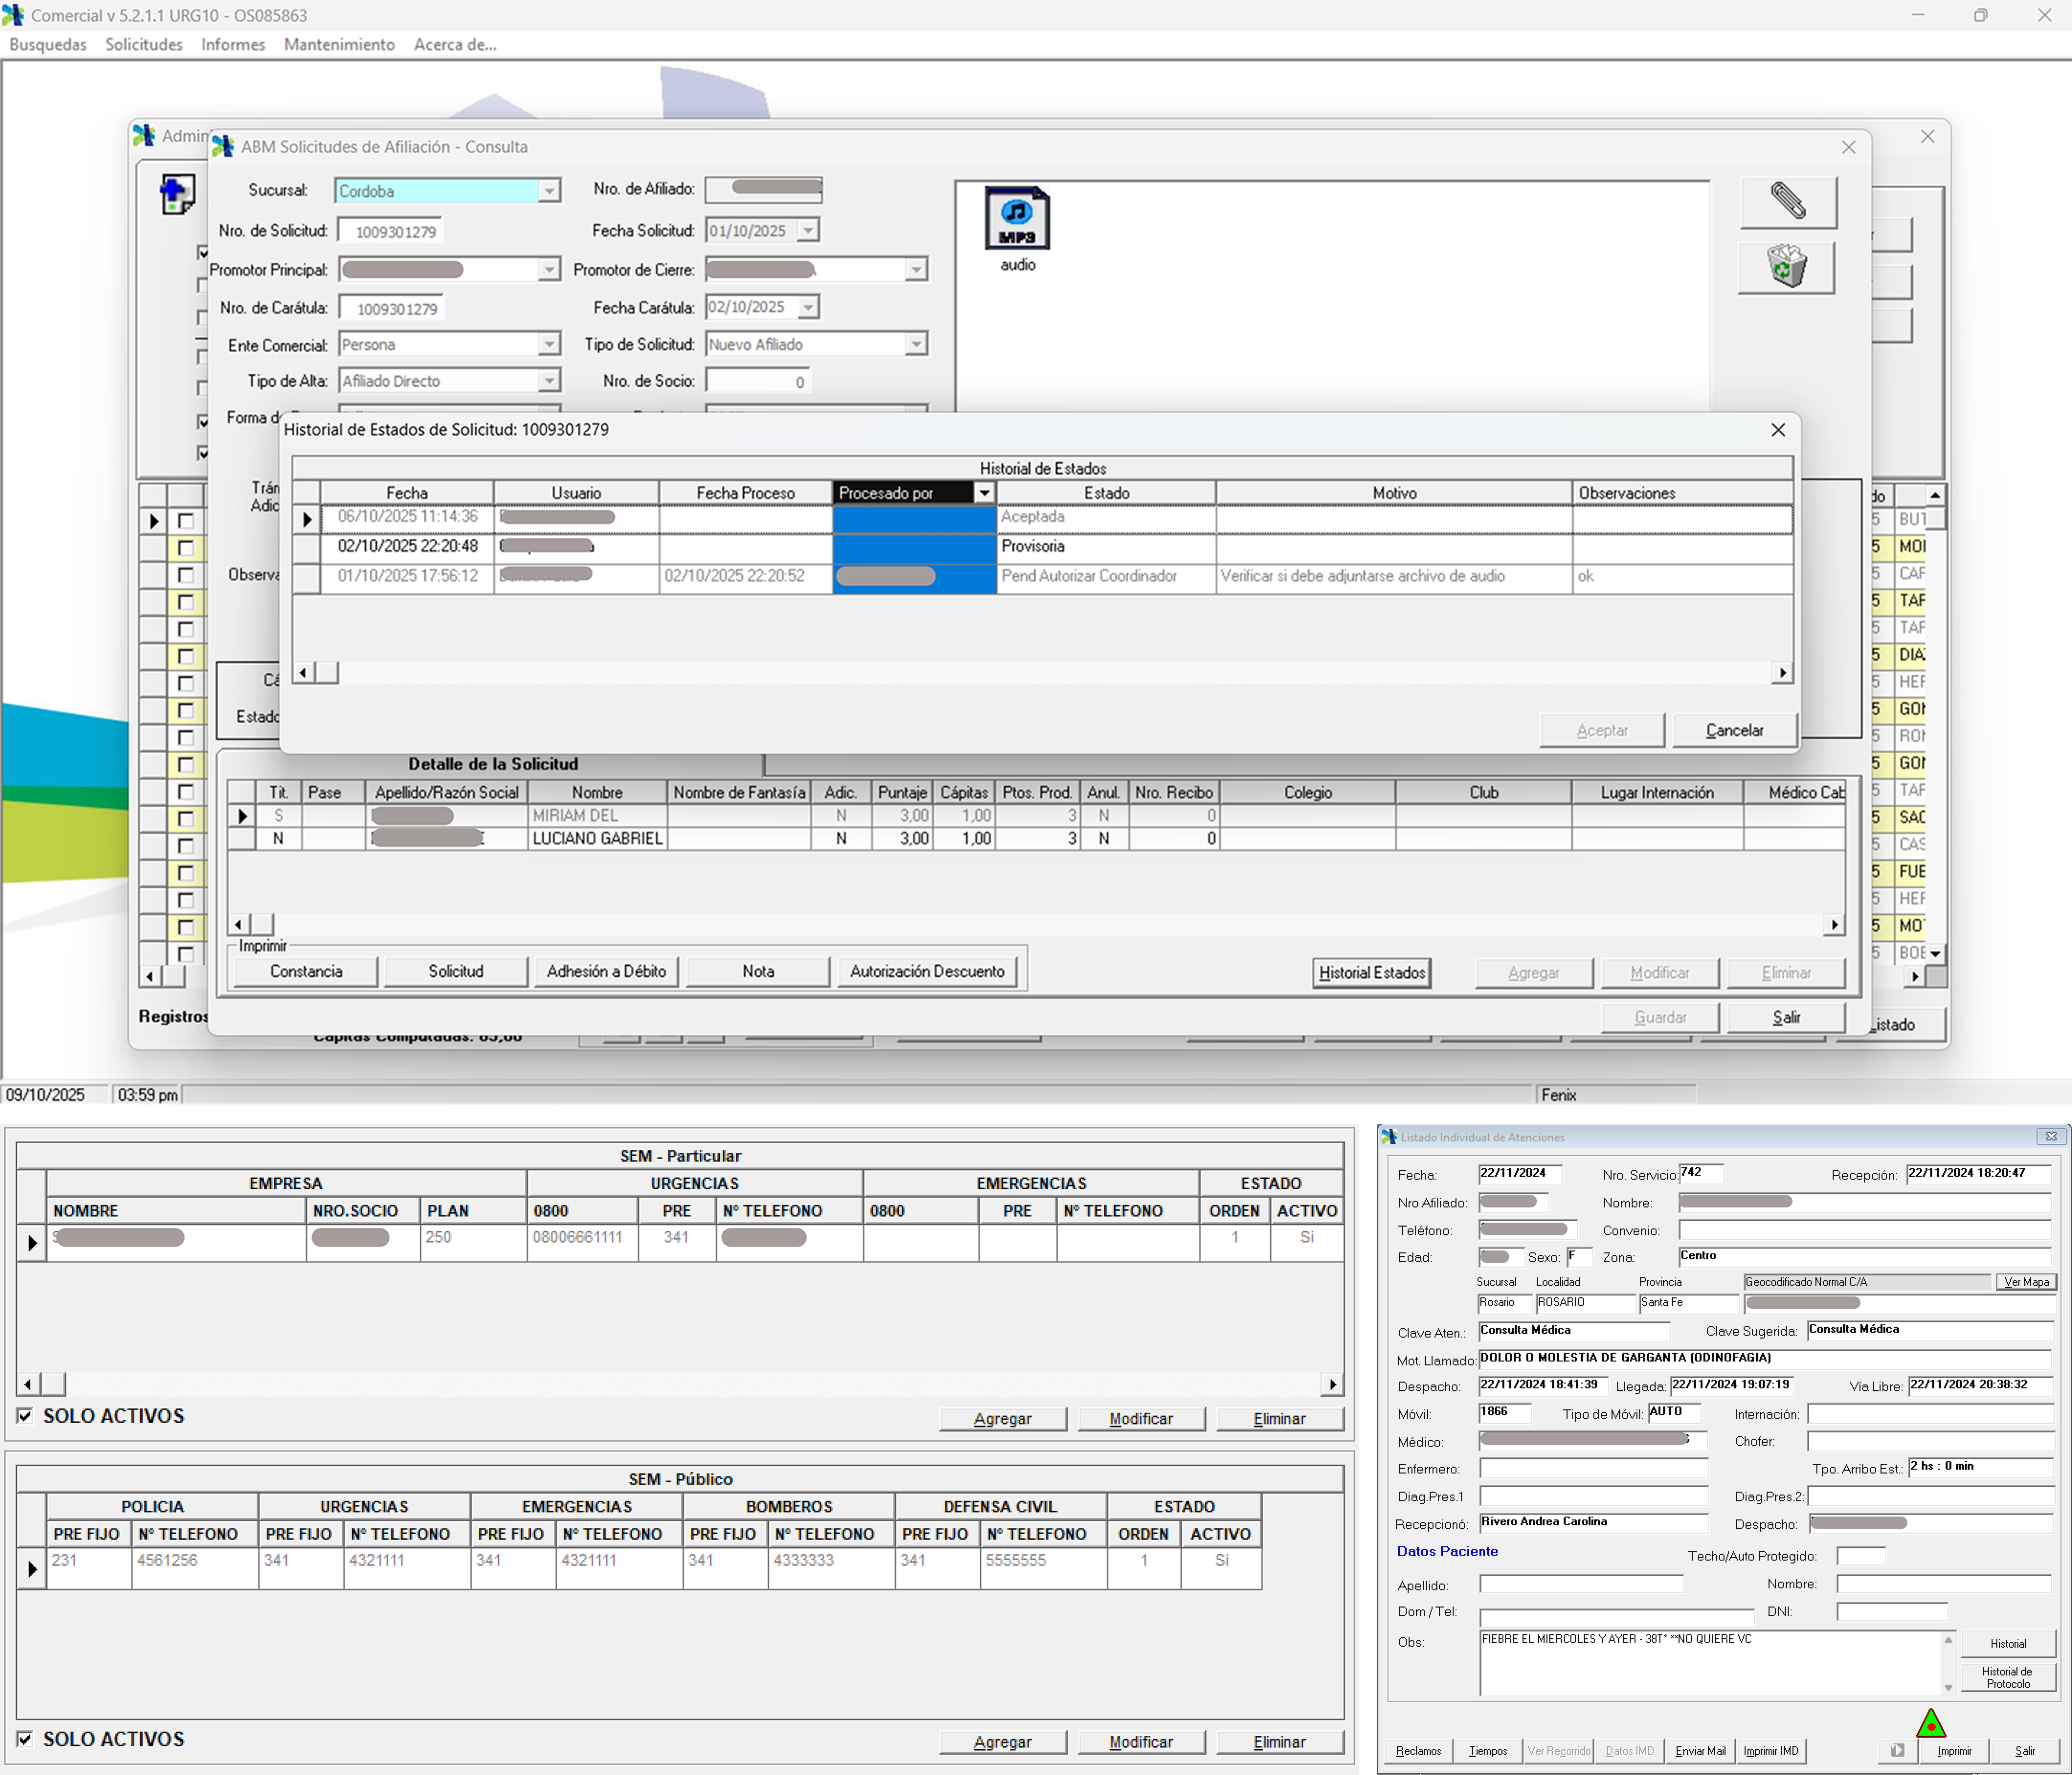Viewport: 2072px width, 1775px height.
Task: Click Cancelar in the Historial de Estados dialog
Action: click(x=1734, y=731)
